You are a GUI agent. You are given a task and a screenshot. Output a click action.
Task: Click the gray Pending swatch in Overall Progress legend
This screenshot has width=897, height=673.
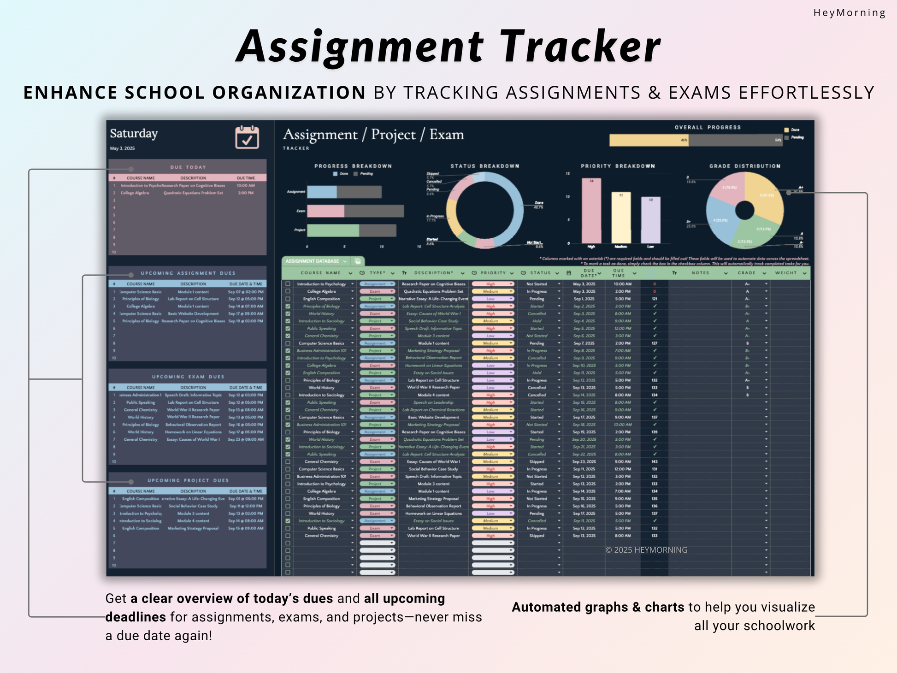786,137
